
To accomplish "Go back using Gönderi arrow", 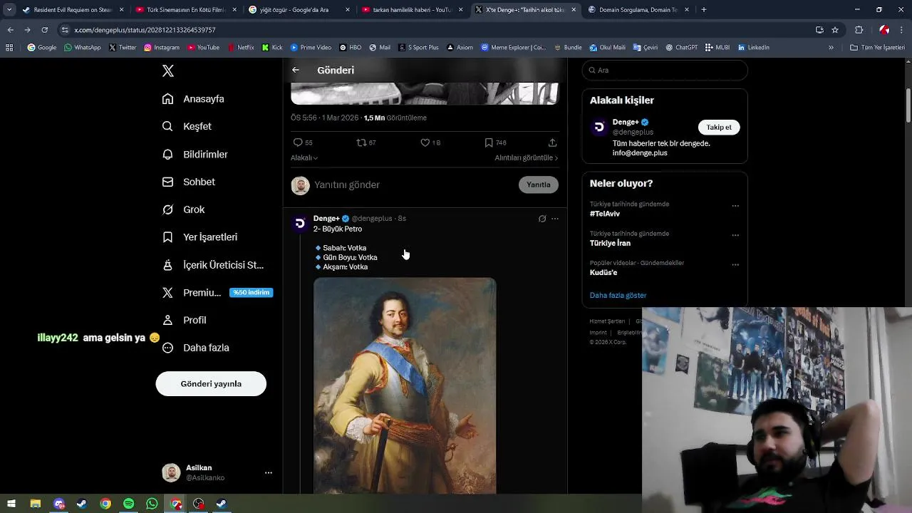I will tap(296, 70).
